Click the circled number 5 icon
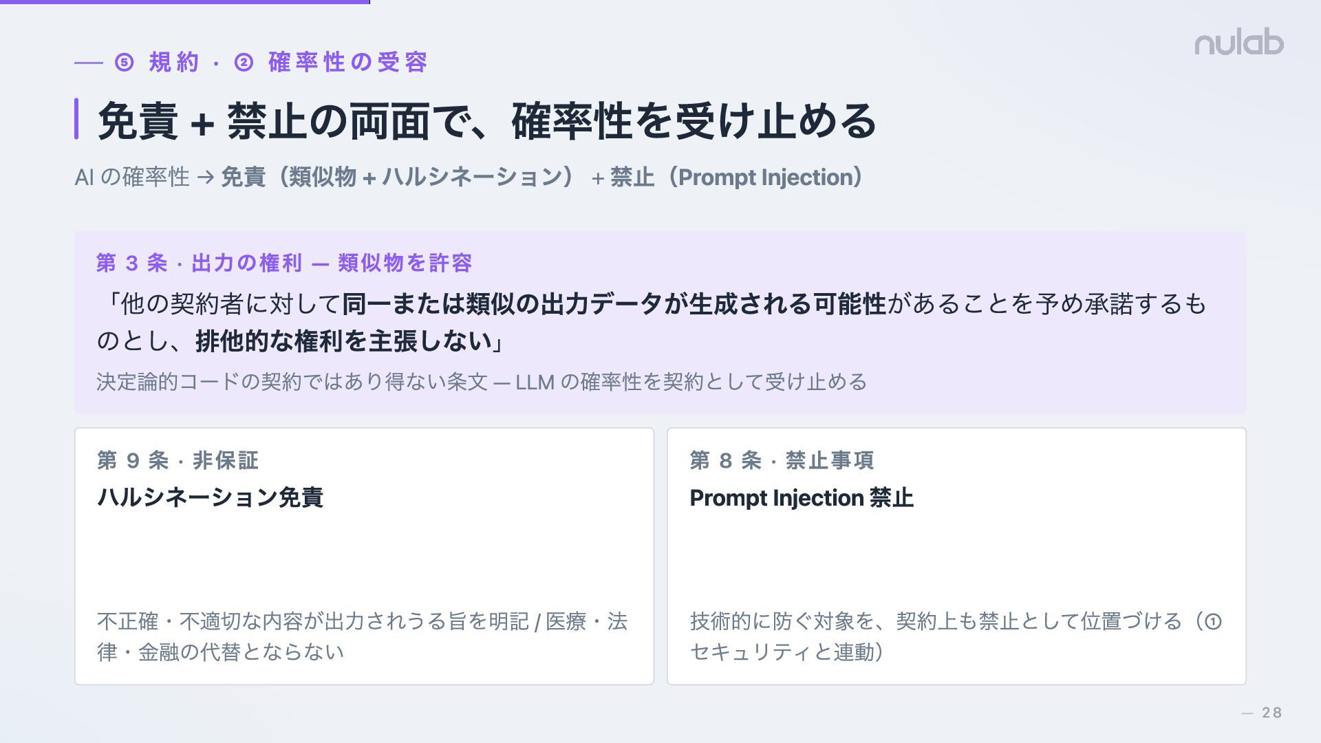 click(124, 63)
